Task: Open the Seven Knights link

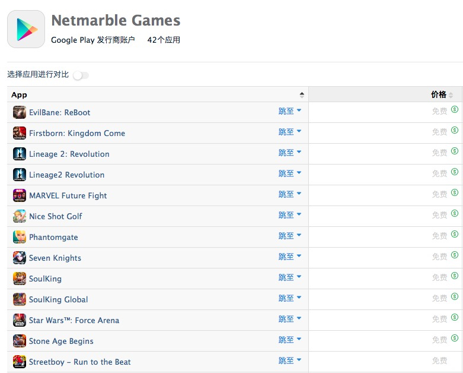Action: (55, 258)
